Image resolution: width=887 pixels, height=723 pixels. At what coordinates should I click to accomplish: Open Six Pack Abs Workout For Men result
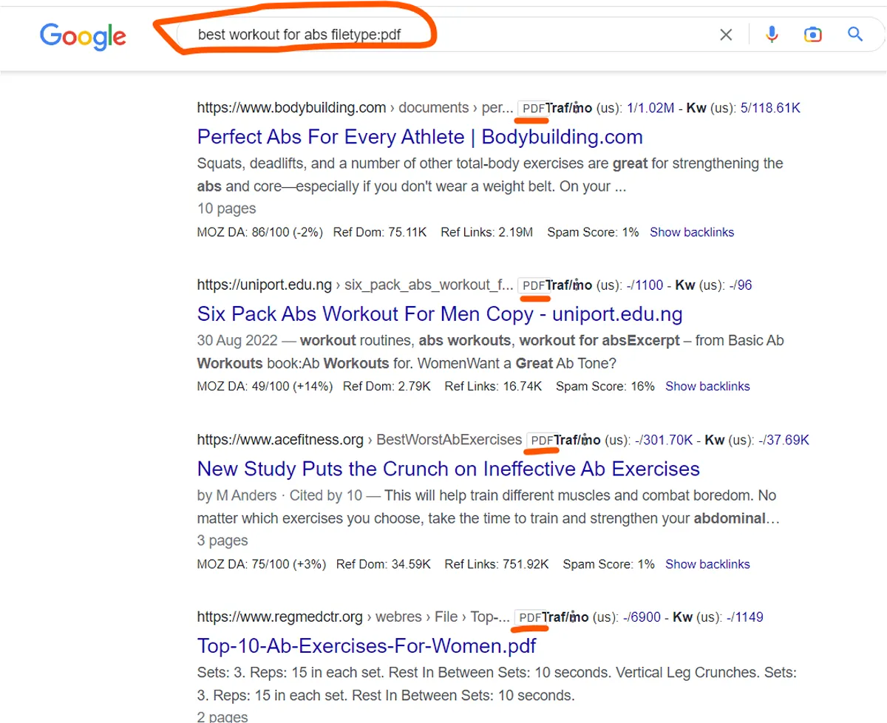pos(440,313)
